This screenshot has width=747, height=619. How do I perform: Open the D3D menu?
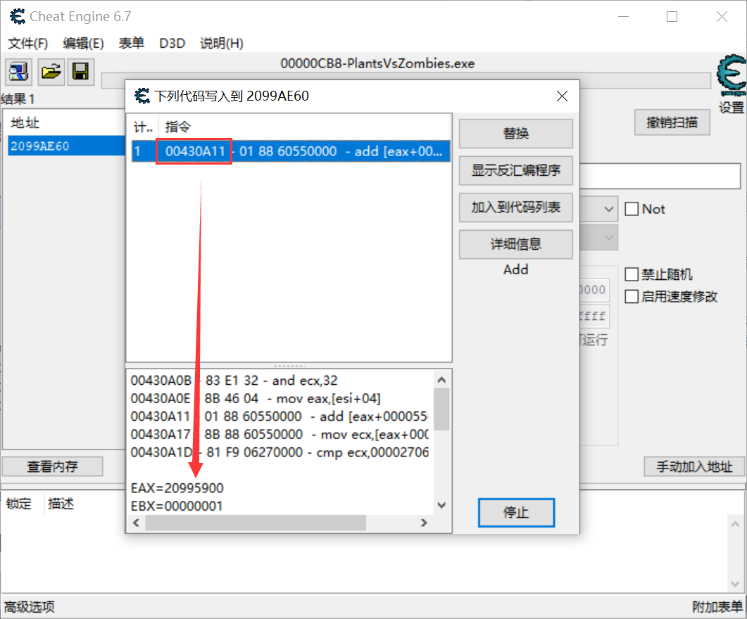(172, 44)
